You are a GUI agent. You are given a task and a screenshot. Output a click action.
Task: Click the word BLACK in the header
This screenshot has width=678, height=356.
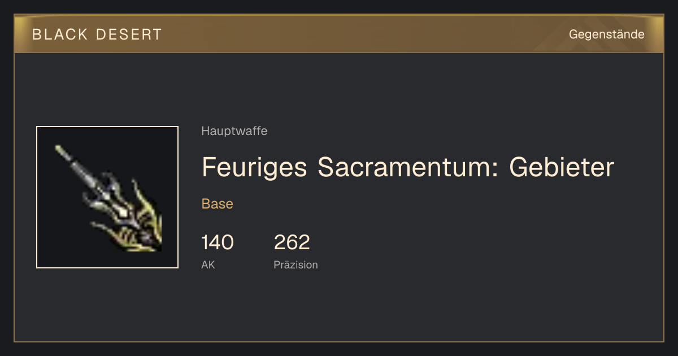tap(60, 34)
